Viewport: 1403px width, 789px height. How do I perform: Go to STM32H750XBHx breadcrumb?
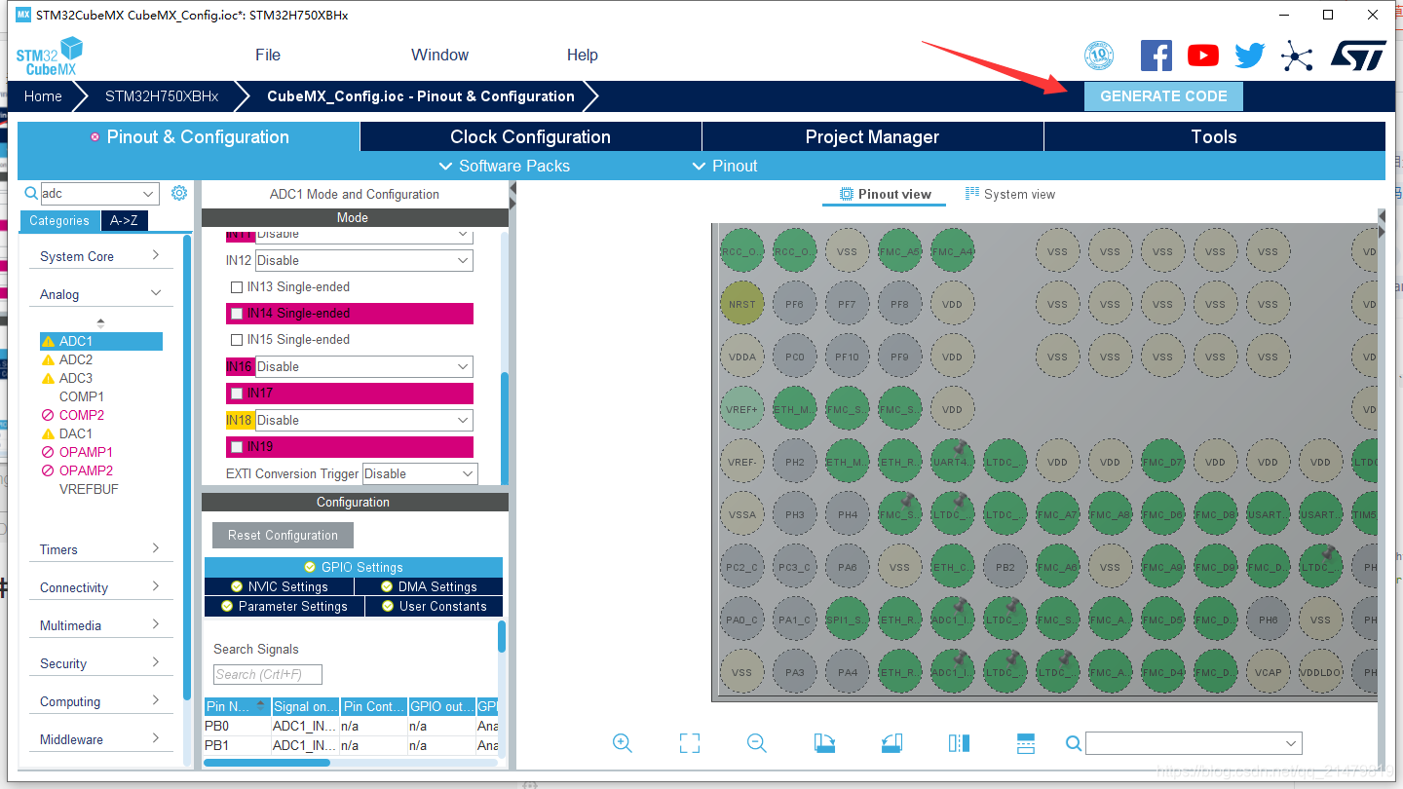tap(162, 96)
